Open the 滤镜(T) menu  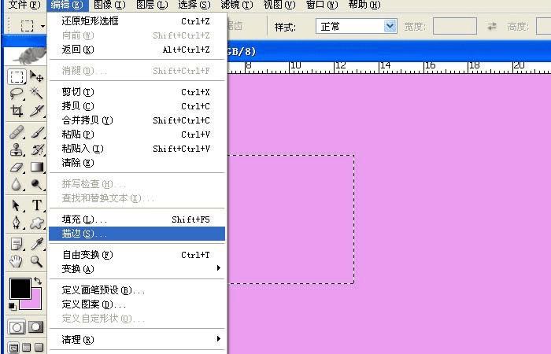tap(236, 5)
